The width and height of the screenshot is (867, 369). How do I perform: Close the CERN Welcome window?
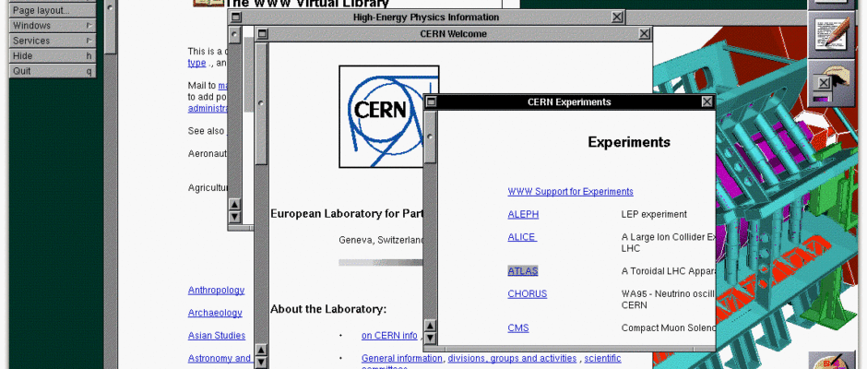tap(644, 34)
